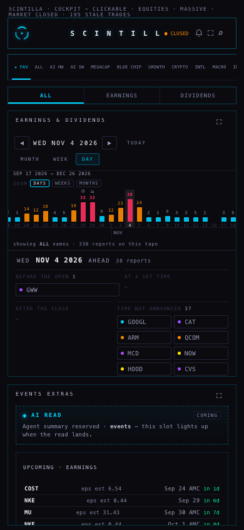Switch calendar view to WEEK
This screenshot has height=530, width=244.
(x=60, y=160)
